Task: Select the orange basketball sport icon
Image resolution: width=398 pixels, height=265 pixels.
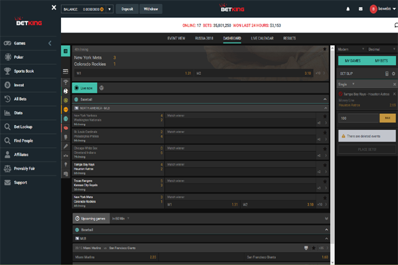Action: tap(66, 109)
